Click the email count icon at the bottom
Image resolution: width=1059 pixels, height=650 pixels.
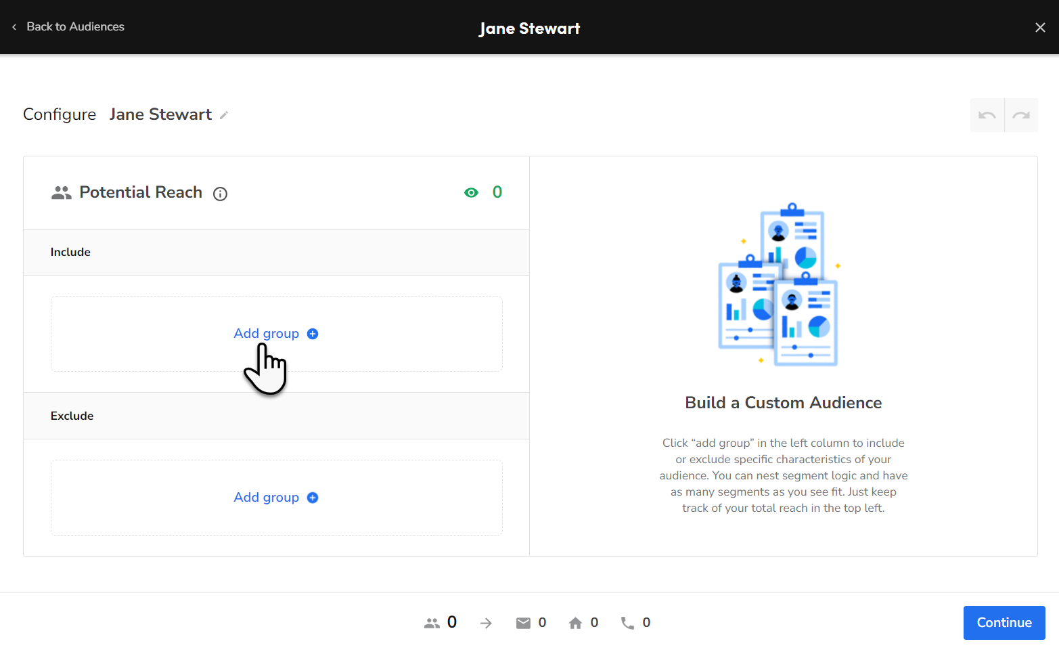click(x=524, y=622)
